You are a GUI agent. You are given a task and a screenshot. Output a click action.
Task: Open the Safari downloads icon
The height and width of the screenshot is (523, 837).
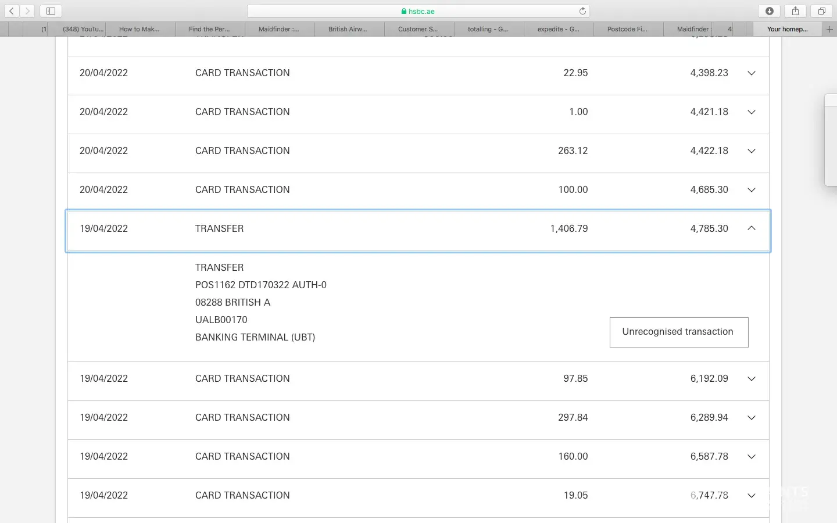pos(769,11)
